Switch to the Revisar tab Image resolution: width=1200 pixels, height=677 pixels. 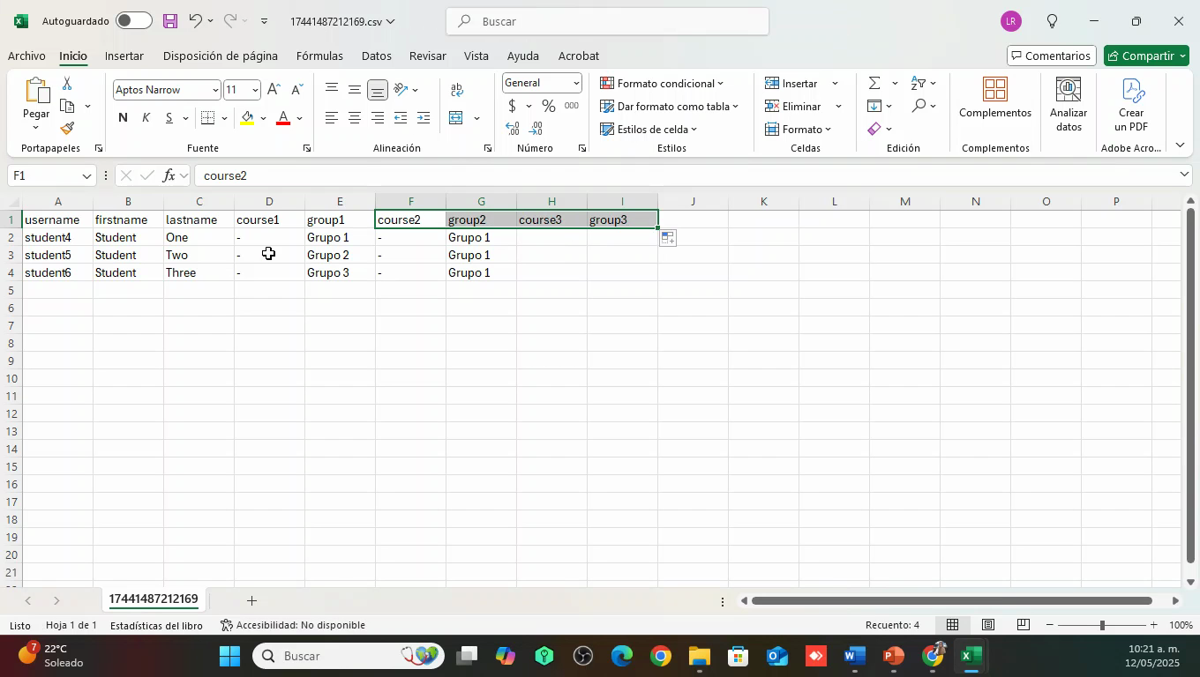[x=428, y=56]
